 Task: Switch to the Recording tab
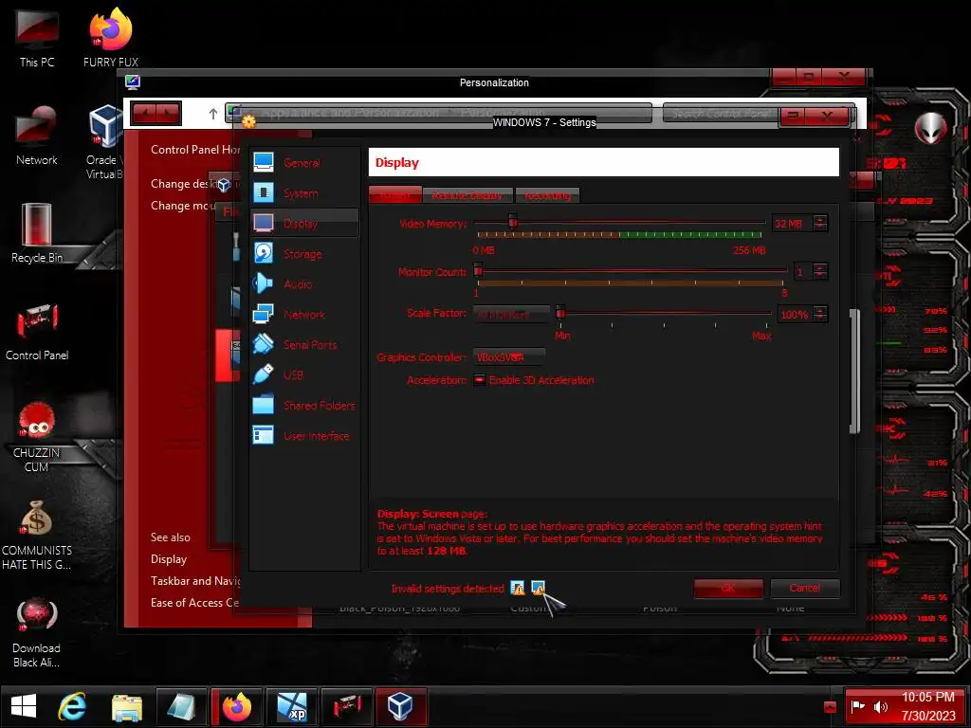[547, 195]
